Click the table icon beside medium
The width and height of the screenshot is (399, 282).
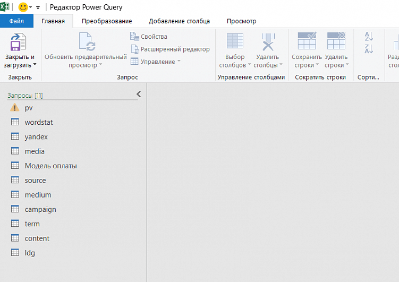[x=15, y=194]
